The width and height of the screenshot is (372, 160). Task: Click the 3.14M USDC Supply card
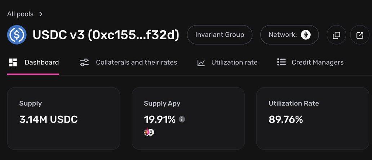(63, 118)
